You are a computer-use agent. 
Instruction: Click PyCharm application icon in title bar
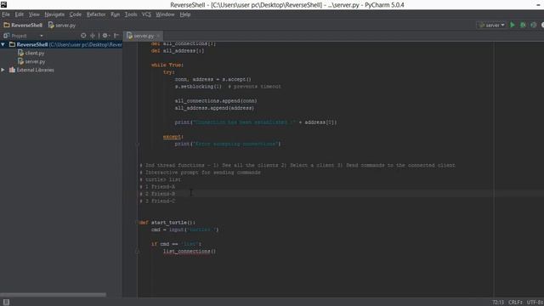(3, 4)
